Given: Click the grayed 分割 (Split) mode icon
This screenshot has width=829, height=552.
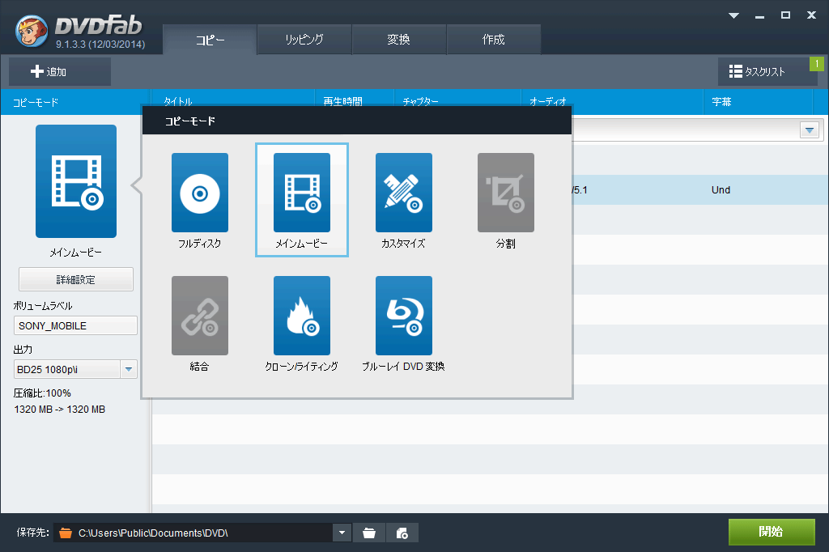Looking at the screenshot, I should point(506,193).
